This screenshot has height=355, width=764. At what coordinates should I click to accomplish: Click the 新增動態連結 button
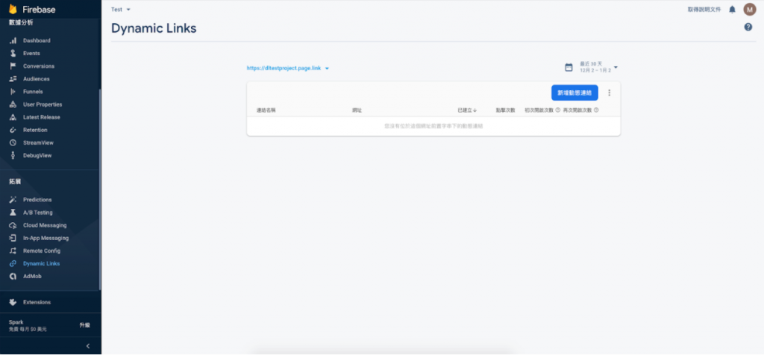(574, 92)
